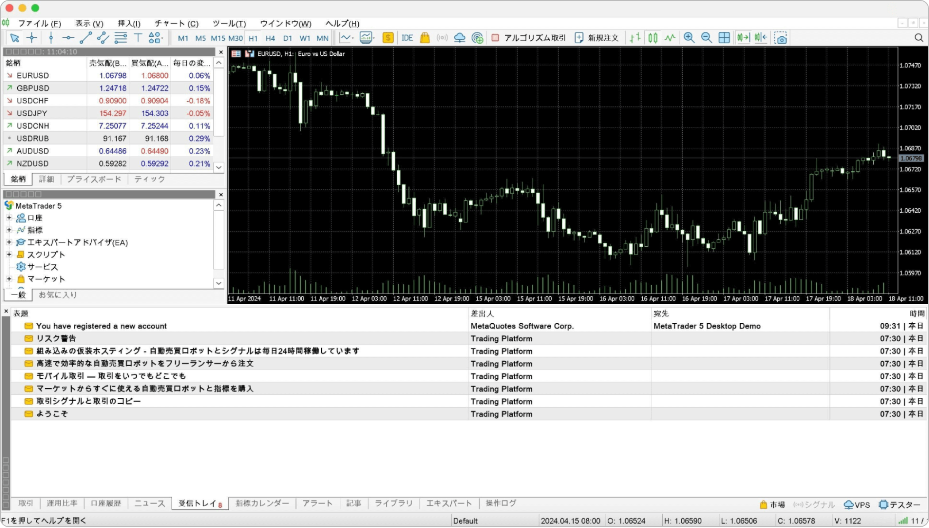
Task: Switch to the 指標カレンダー tab
Action: pyautogui.click(x=262, y=504)
